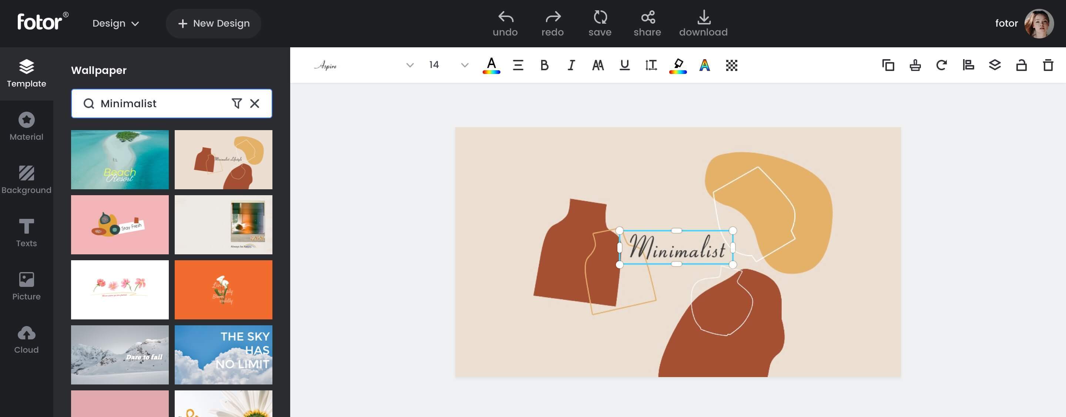
Task: Open the Aspire font family dropdown
Action: [363, 65]
